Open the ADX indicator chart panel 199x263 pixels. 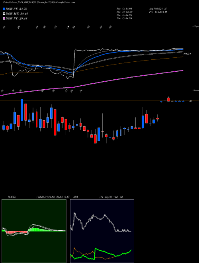coord(102,231)
